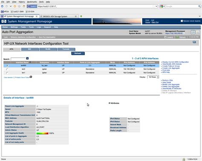This screenshot has height=161, width=202.
Task: Open the CV-EVA bookmark
Action: pos(30,11)
